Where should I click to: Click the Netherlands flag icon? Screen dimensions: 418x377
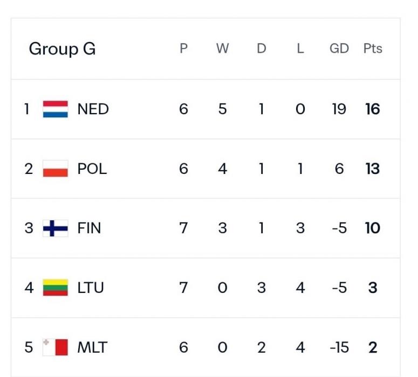(x=56, y=109)
